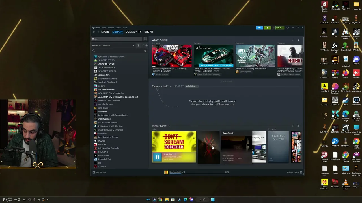This screenshot has height=203, width=362.
Task: Open the Help menu
Action: [x=125, y=28]
